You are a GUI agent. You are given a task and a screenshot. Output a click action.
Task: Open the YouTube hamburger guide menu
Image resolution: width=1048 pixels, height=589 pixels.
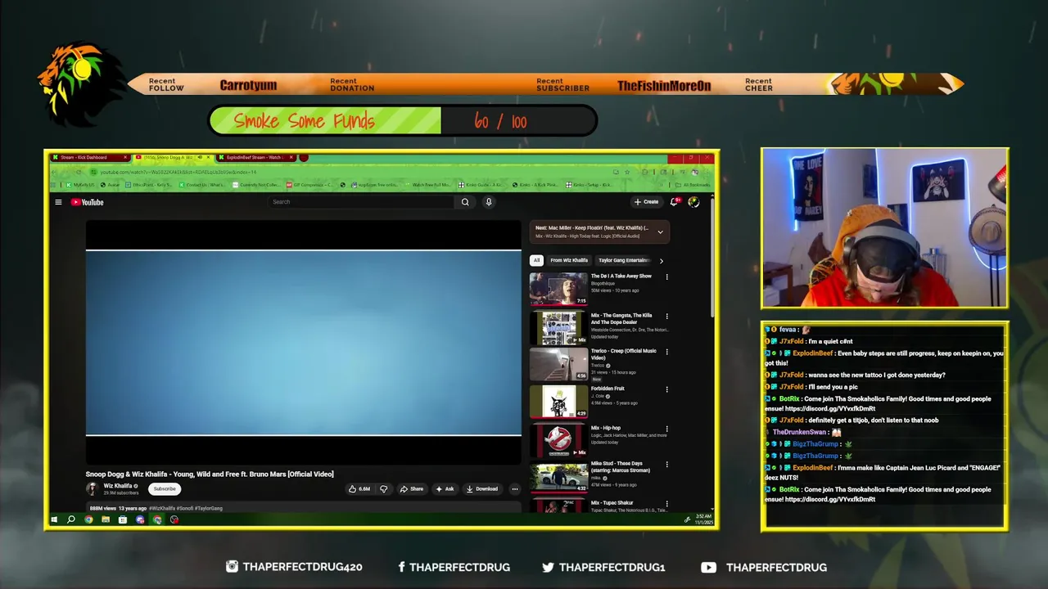(x=58, y=202)
